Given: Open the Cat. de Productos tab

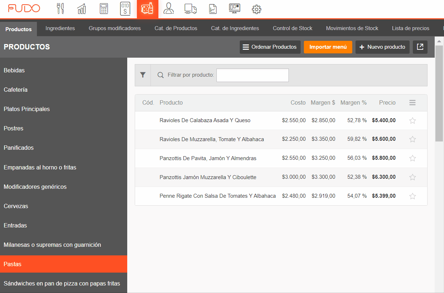Looking at the screenshot, I should point(176,28).
